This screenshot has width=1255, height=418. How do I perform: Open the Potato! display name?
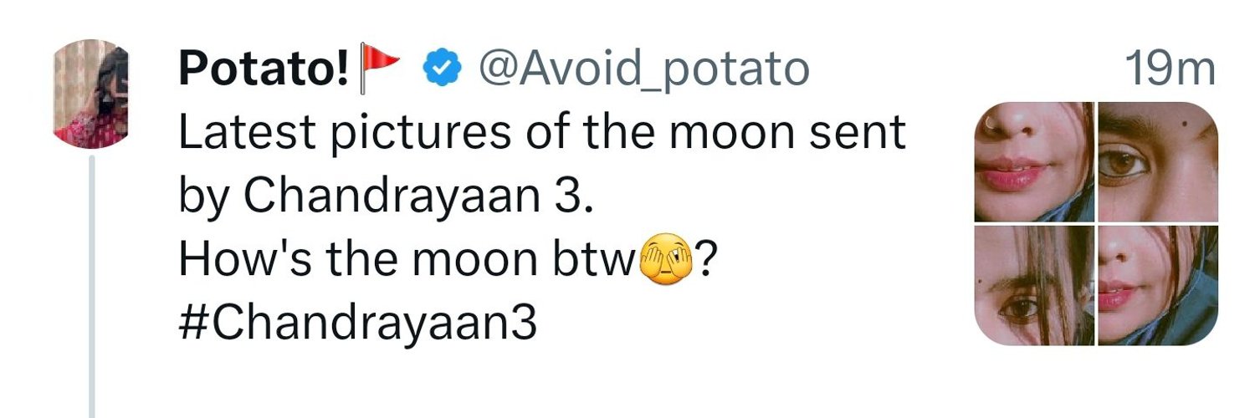264,69
